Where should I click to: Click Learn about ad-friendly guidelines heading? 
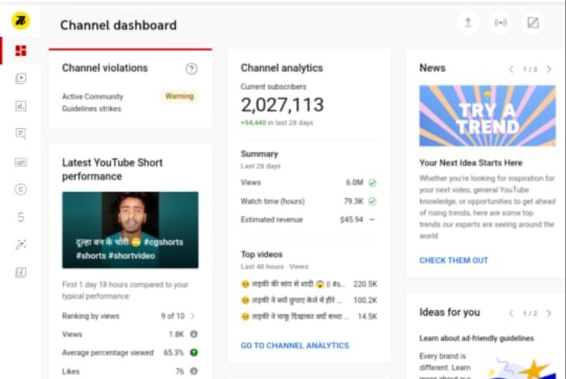(x=477, y=338)
